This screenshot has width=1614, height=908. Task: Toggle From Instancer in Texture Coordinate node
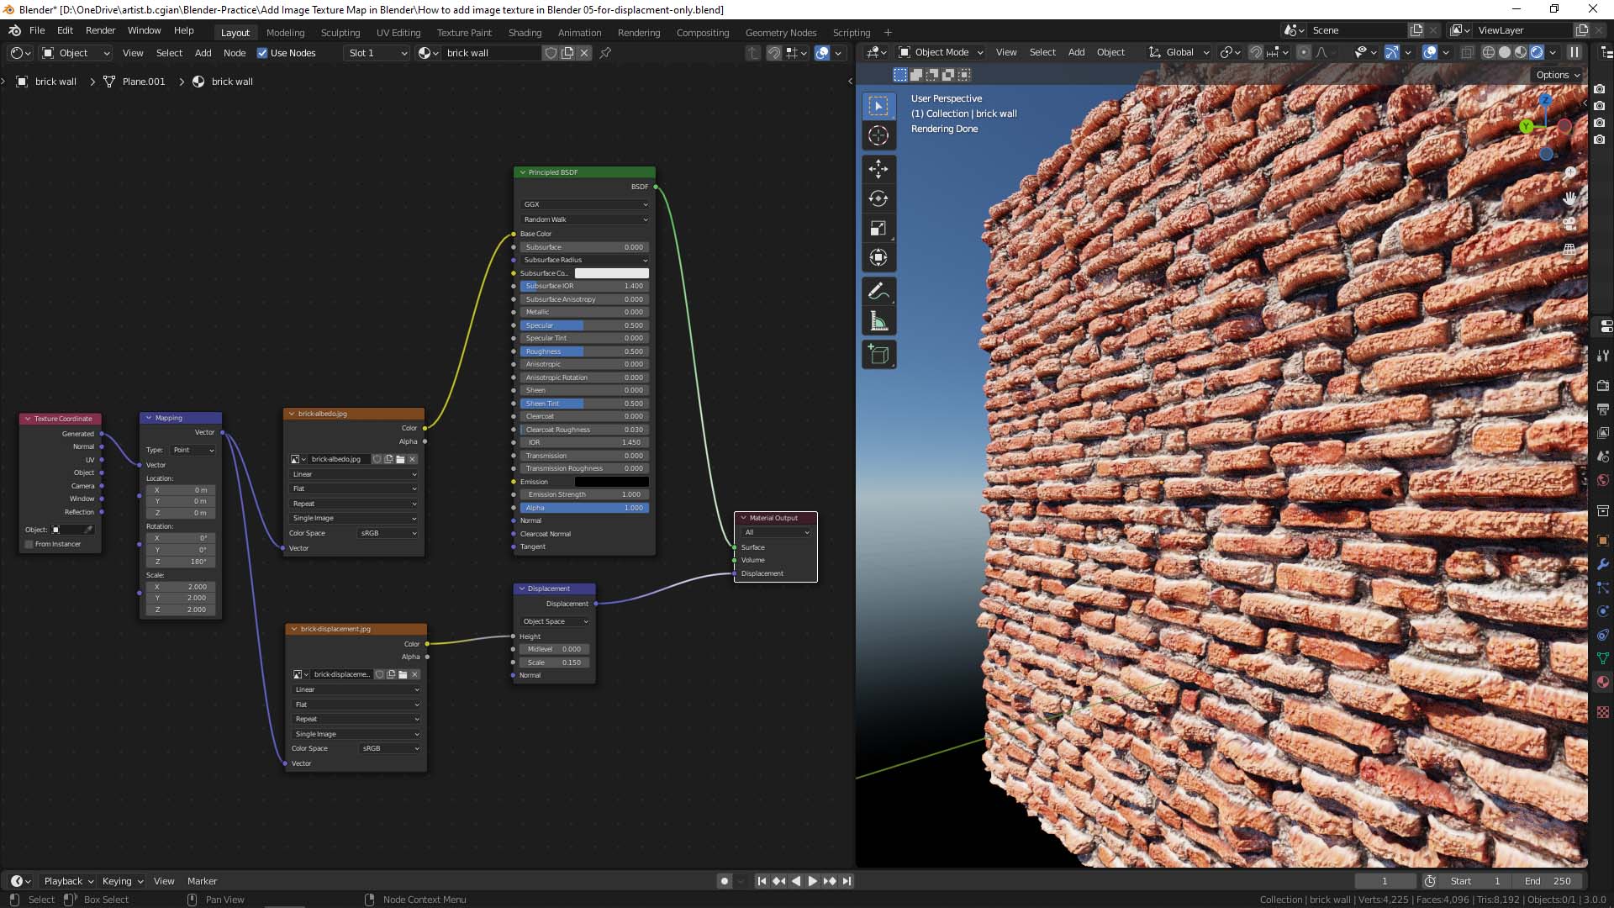[29, 544]
